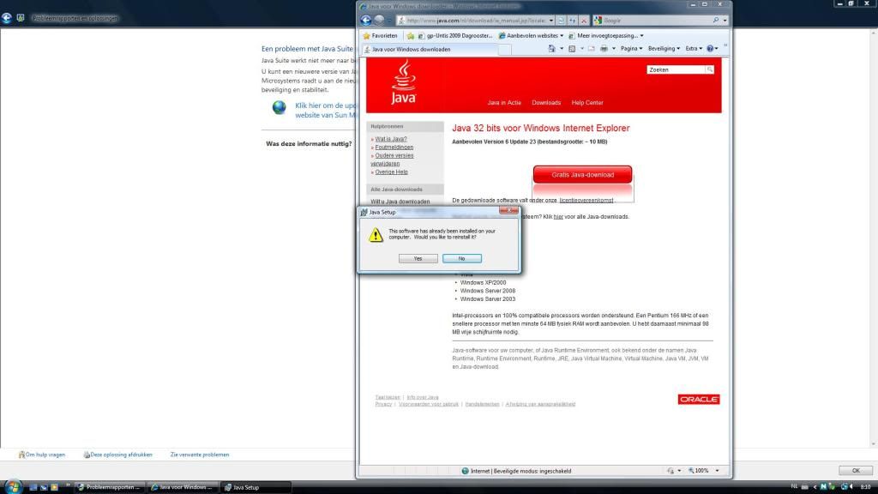The image size is (878, 494).
Task: Click No in the Java Setup dialog
Action: (461, 258)
